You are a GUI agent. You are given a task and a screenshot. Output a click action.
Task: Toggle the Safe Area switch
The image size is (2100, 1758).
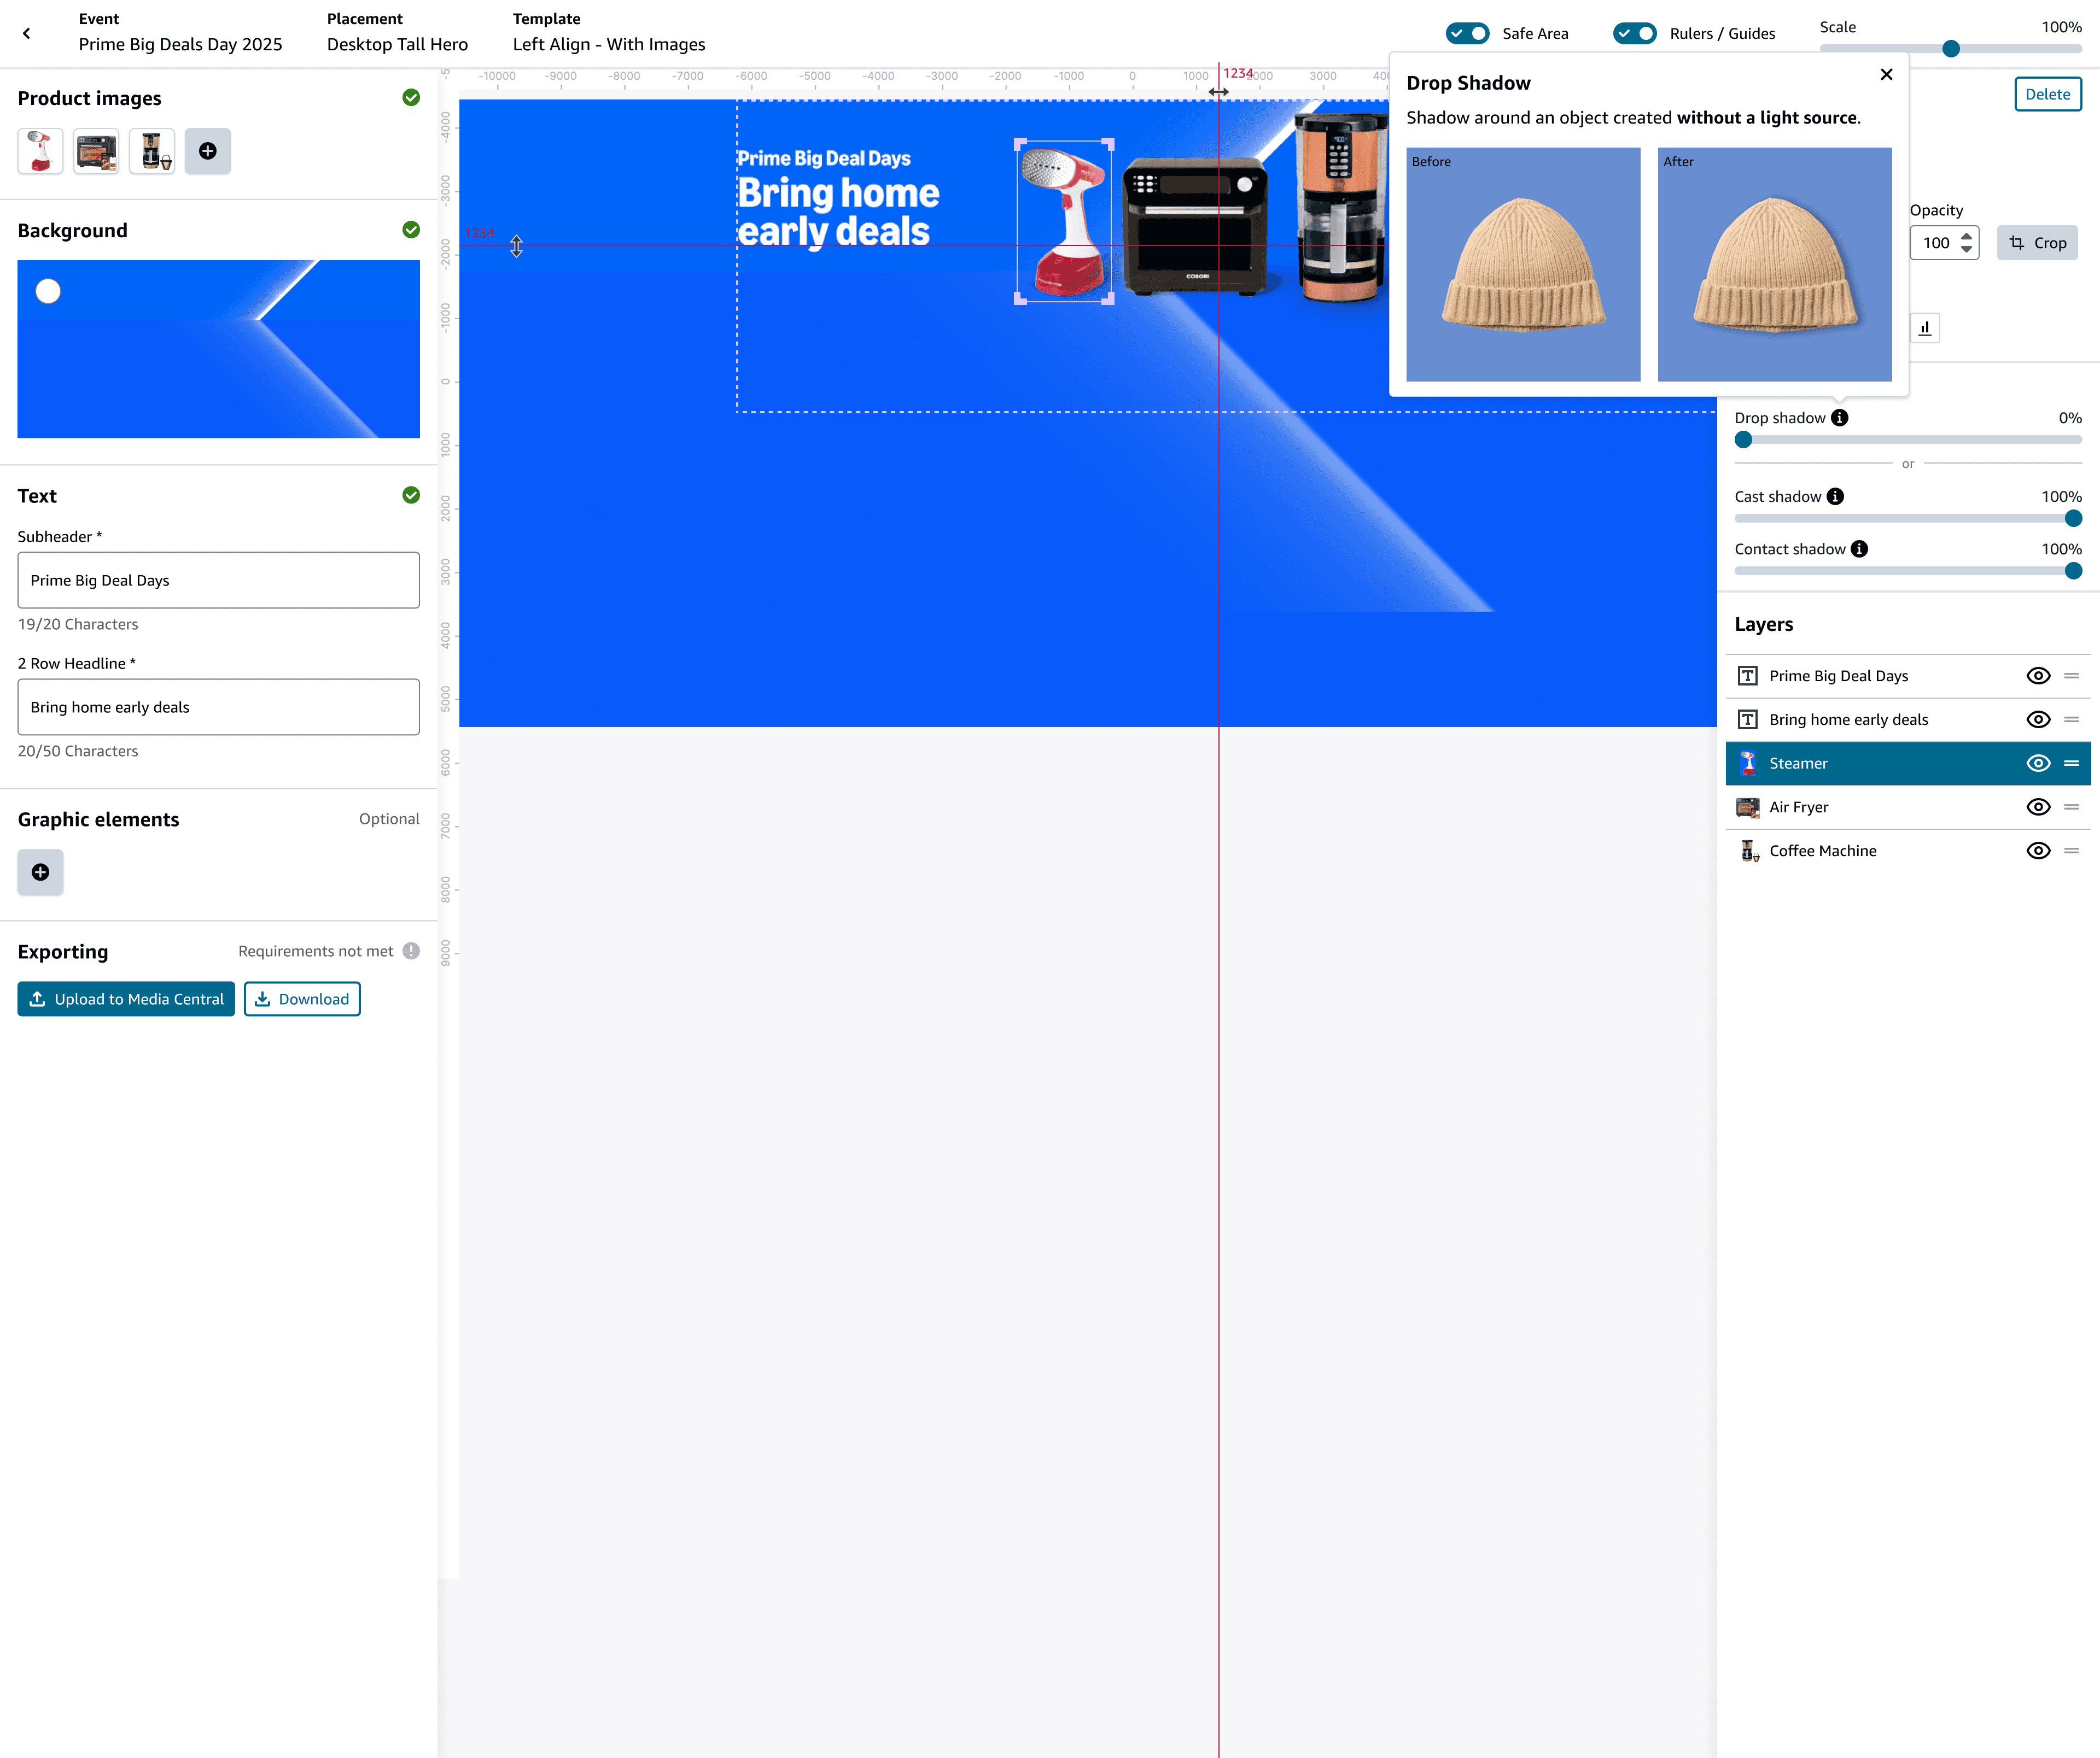[1467, 33]
